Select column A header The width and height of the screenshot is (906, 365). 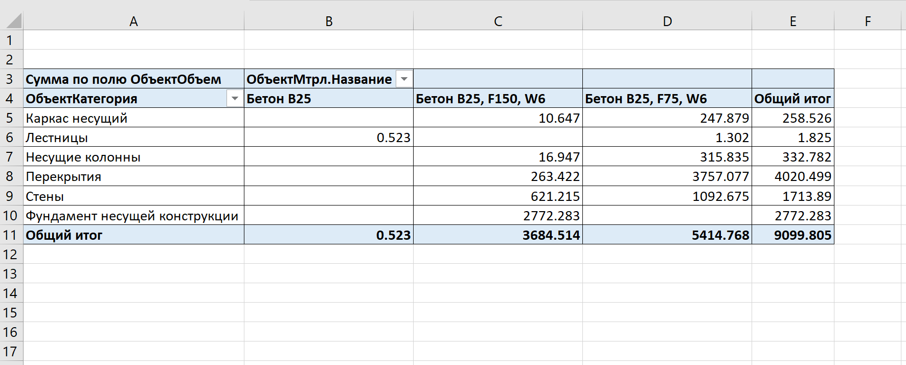pos(133,21)
